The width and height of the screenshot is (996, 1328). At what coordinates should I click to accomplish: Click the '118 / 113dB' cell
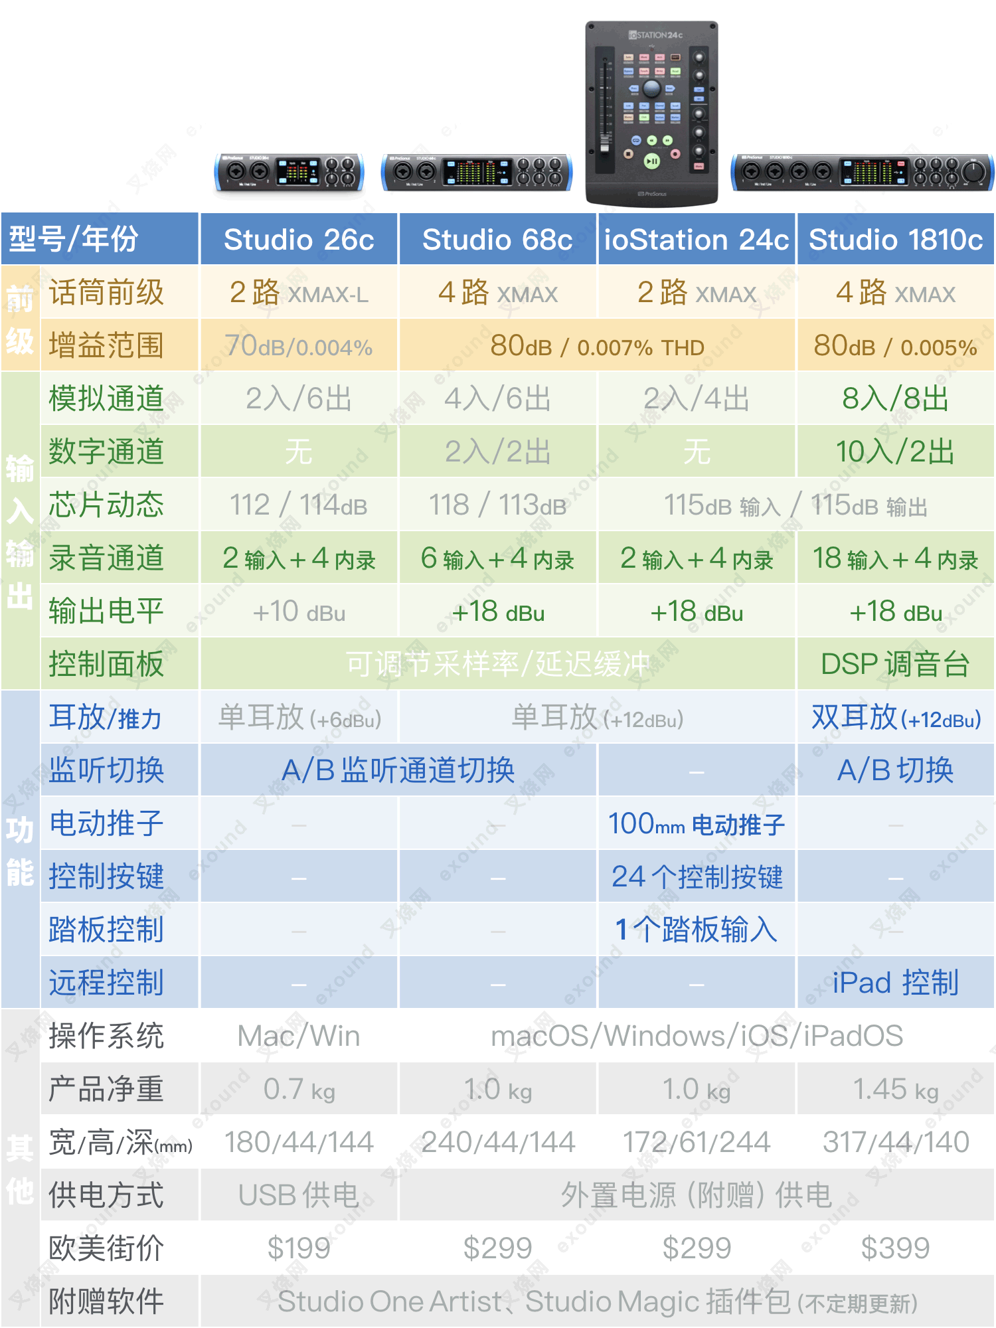497,505
